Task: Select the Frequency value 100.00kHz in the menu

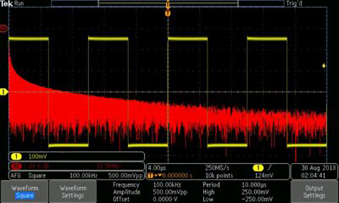Action: [x=167, y=185]
